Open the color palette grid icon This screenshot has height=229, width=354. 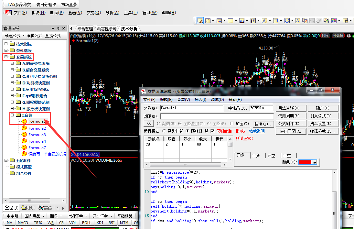(334, 21)
